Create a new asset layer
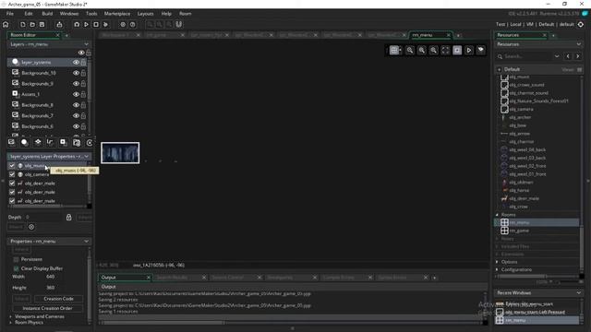 coord(64,142)
